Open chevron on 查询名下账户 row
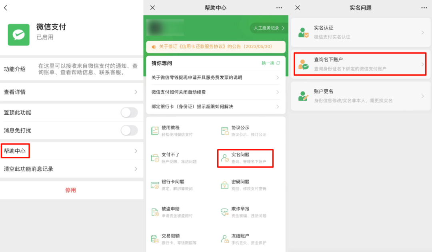 click(x=423, y=64)
